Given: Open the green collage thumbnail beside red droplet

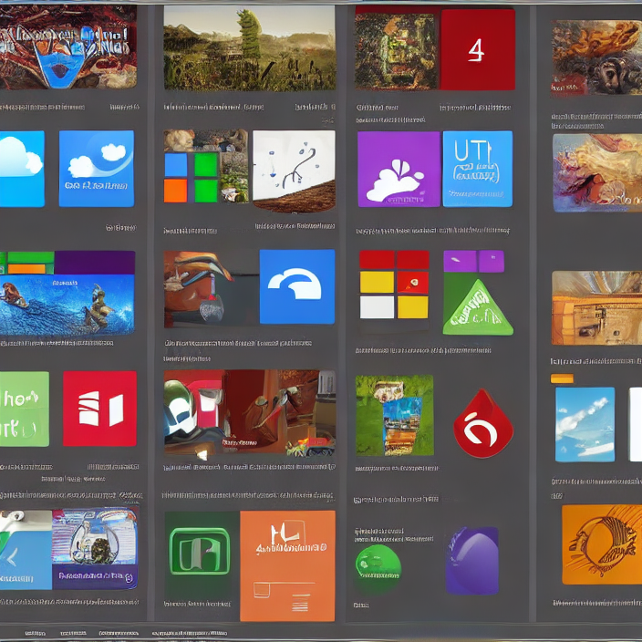Looking at the screenshot, I should coord(394,415).
